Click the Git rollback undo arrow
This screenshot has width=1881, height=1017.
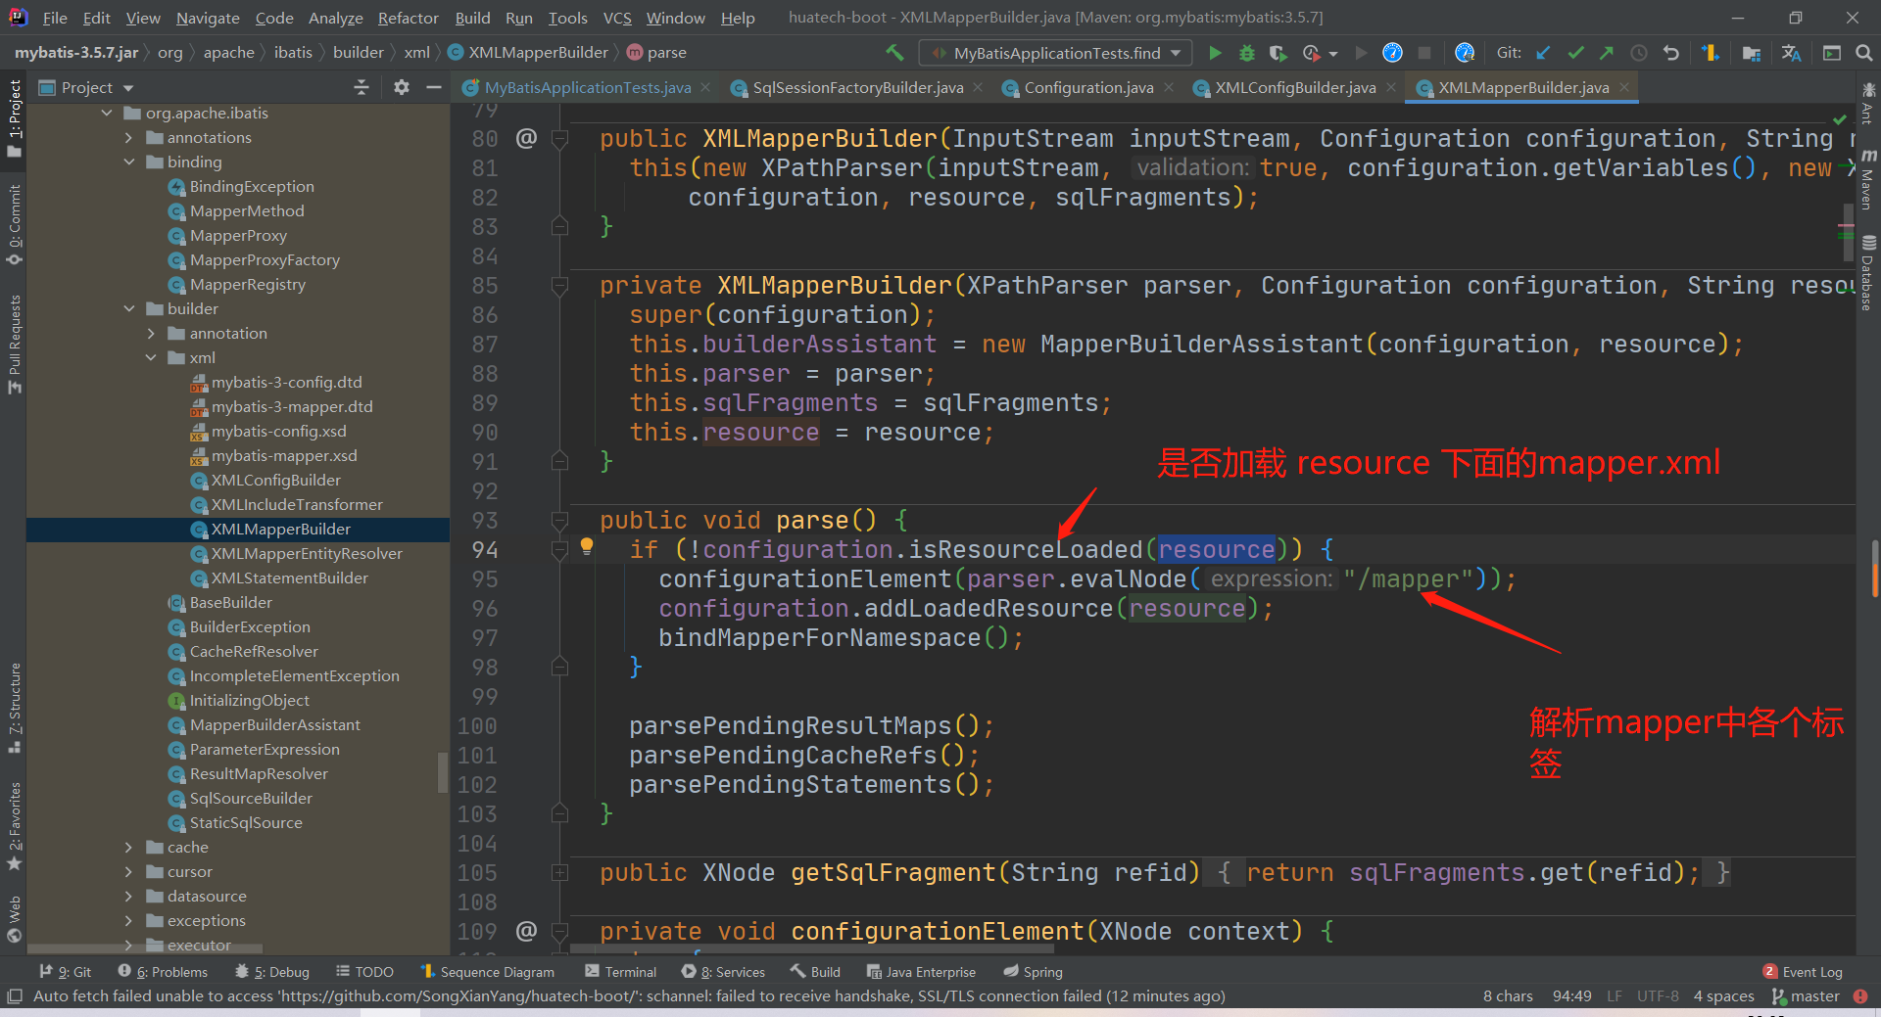(x=1671, y=53)
